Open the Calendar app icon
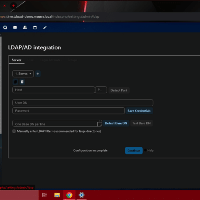The height and width of the screenshot is (200, 200). coord(35,27)
